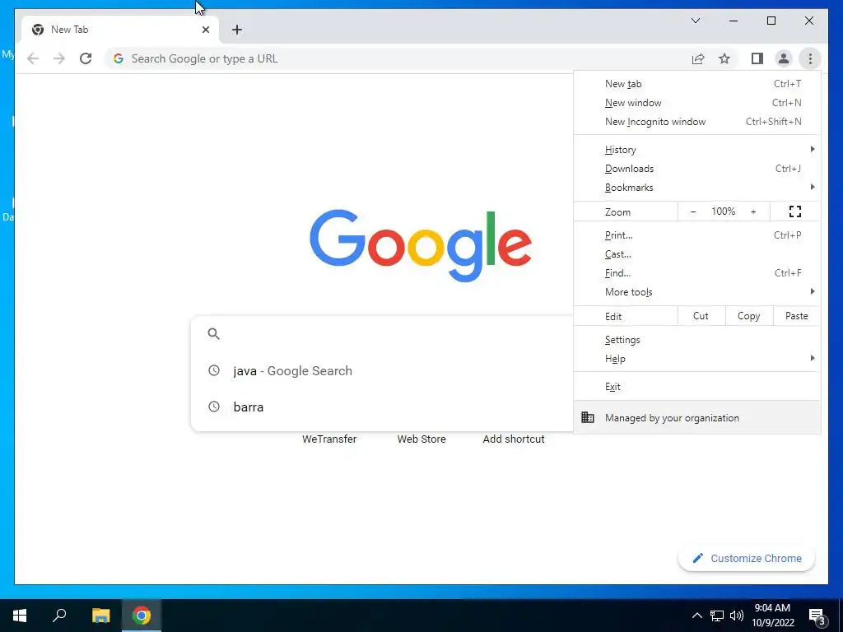Click Add shortcut

tap(514, 439)
